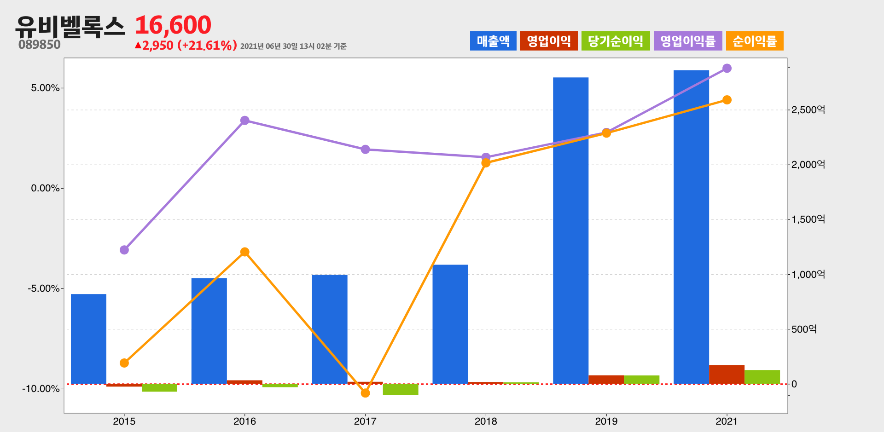The height and width of the screenshot is (432, 884).
Task: Click the 2015 green negative net income bar
Action: pyautogui.click(x=159, y=388)
